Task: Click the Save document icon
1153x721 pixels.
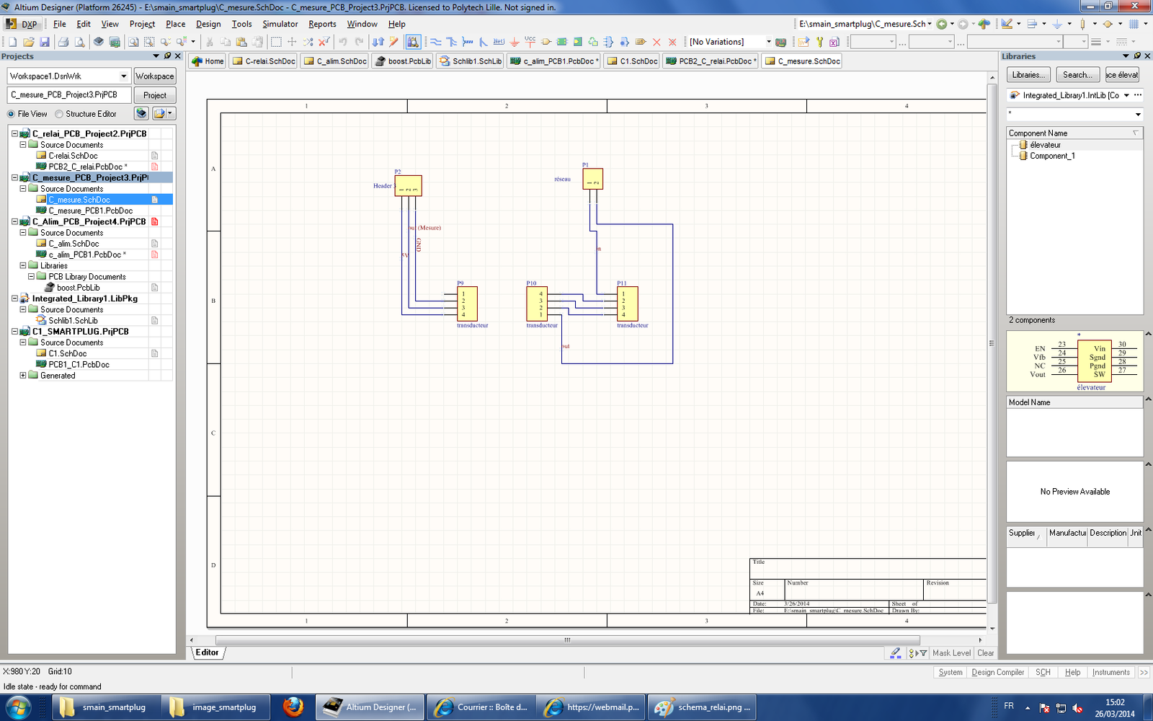Action: pyautogui.click(x=45, y=42)
